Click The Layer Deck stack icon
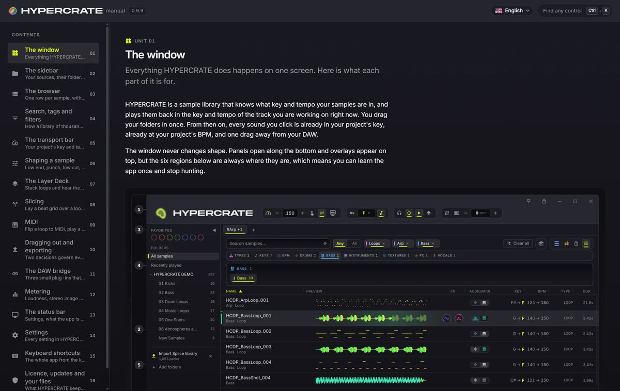 (x=15, y=184)
